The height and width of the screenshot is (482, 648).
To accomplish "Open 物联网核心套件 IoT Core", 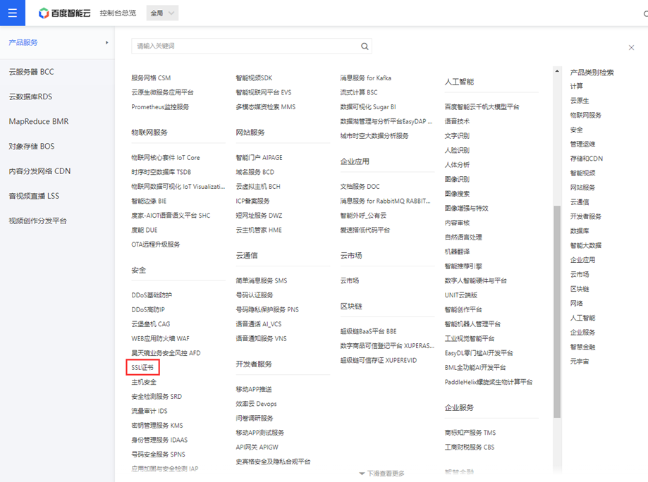I will [x=166, y=158].
